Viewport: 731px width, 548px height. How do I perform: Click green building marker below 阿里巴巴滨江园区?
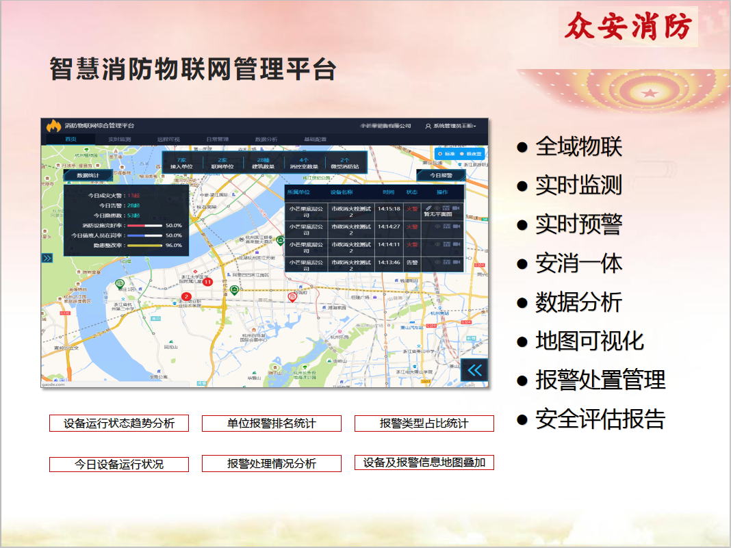click(235, 291)
